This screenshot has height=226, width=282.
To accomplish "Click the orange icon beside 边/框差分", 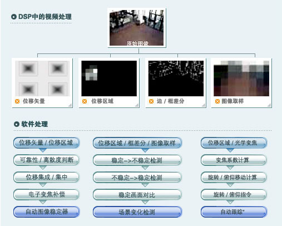I will click(151, 101).
